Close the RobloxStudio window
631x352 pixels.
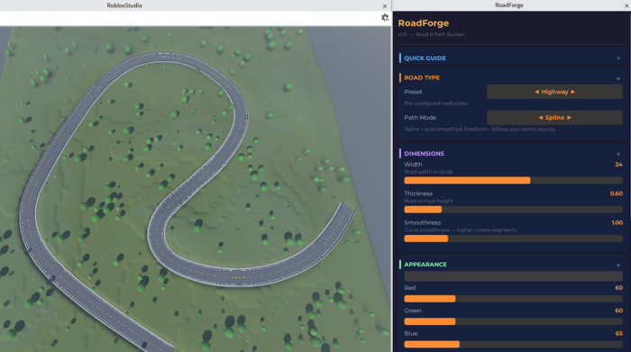point(384,6)
